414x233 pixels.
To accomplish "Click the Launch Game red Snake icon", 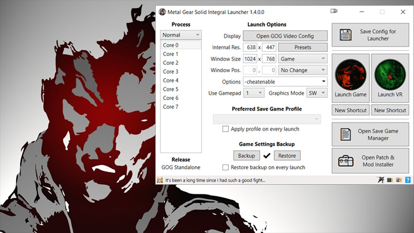I will [351, 74].
